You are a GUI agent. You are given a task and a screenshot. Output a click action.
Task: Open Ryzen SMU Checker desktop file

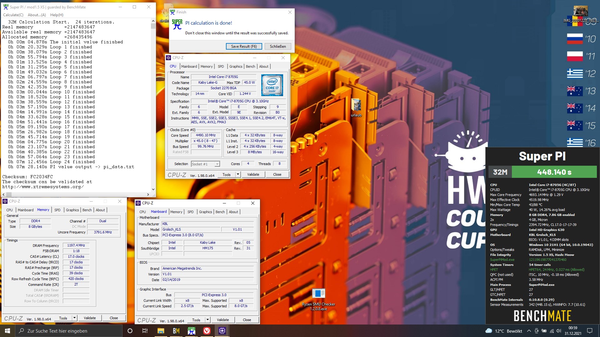[318, 299]
